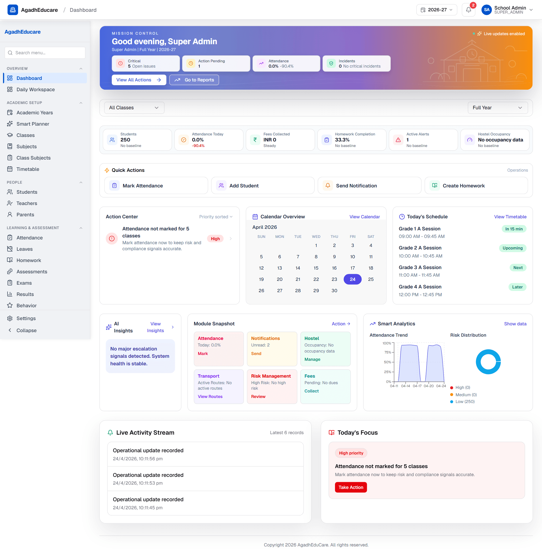This screenshot has height=557, width=542.
Task: Click View Routes in Transport card
Action: (x=210, y=396)
